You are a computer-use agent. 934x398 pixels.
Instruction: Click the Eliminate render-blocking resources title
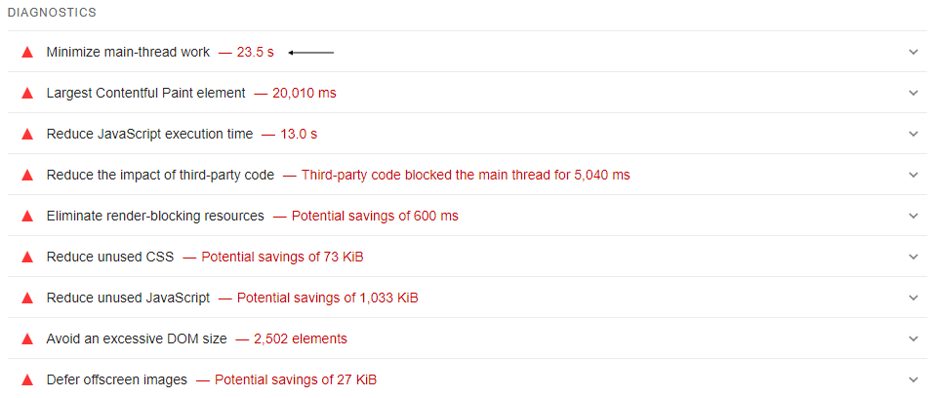[x=155, y=216]
